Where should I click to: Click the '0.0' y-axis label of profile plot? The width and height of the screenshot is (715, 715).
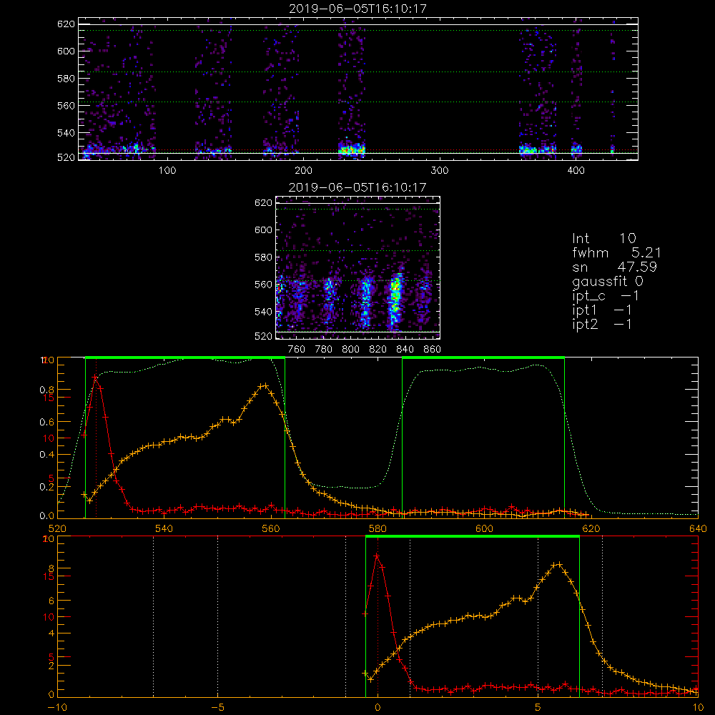pyautogui.click(x=47, y=516)
